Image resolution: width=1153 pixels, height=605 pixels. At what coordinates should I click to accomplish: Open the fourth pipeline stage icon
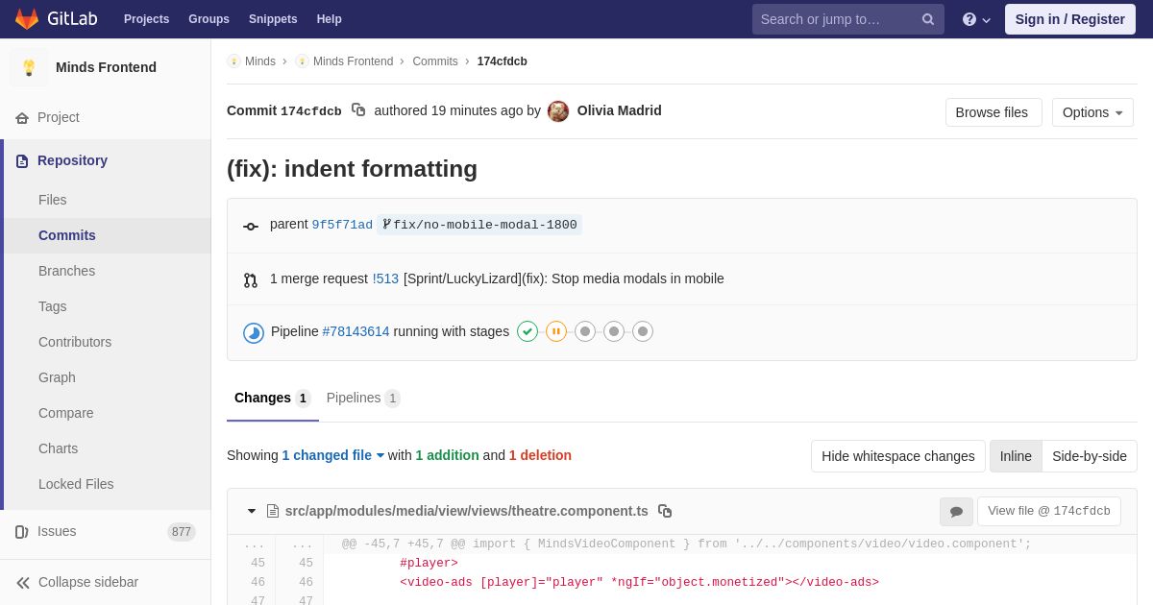pos(614,331)
